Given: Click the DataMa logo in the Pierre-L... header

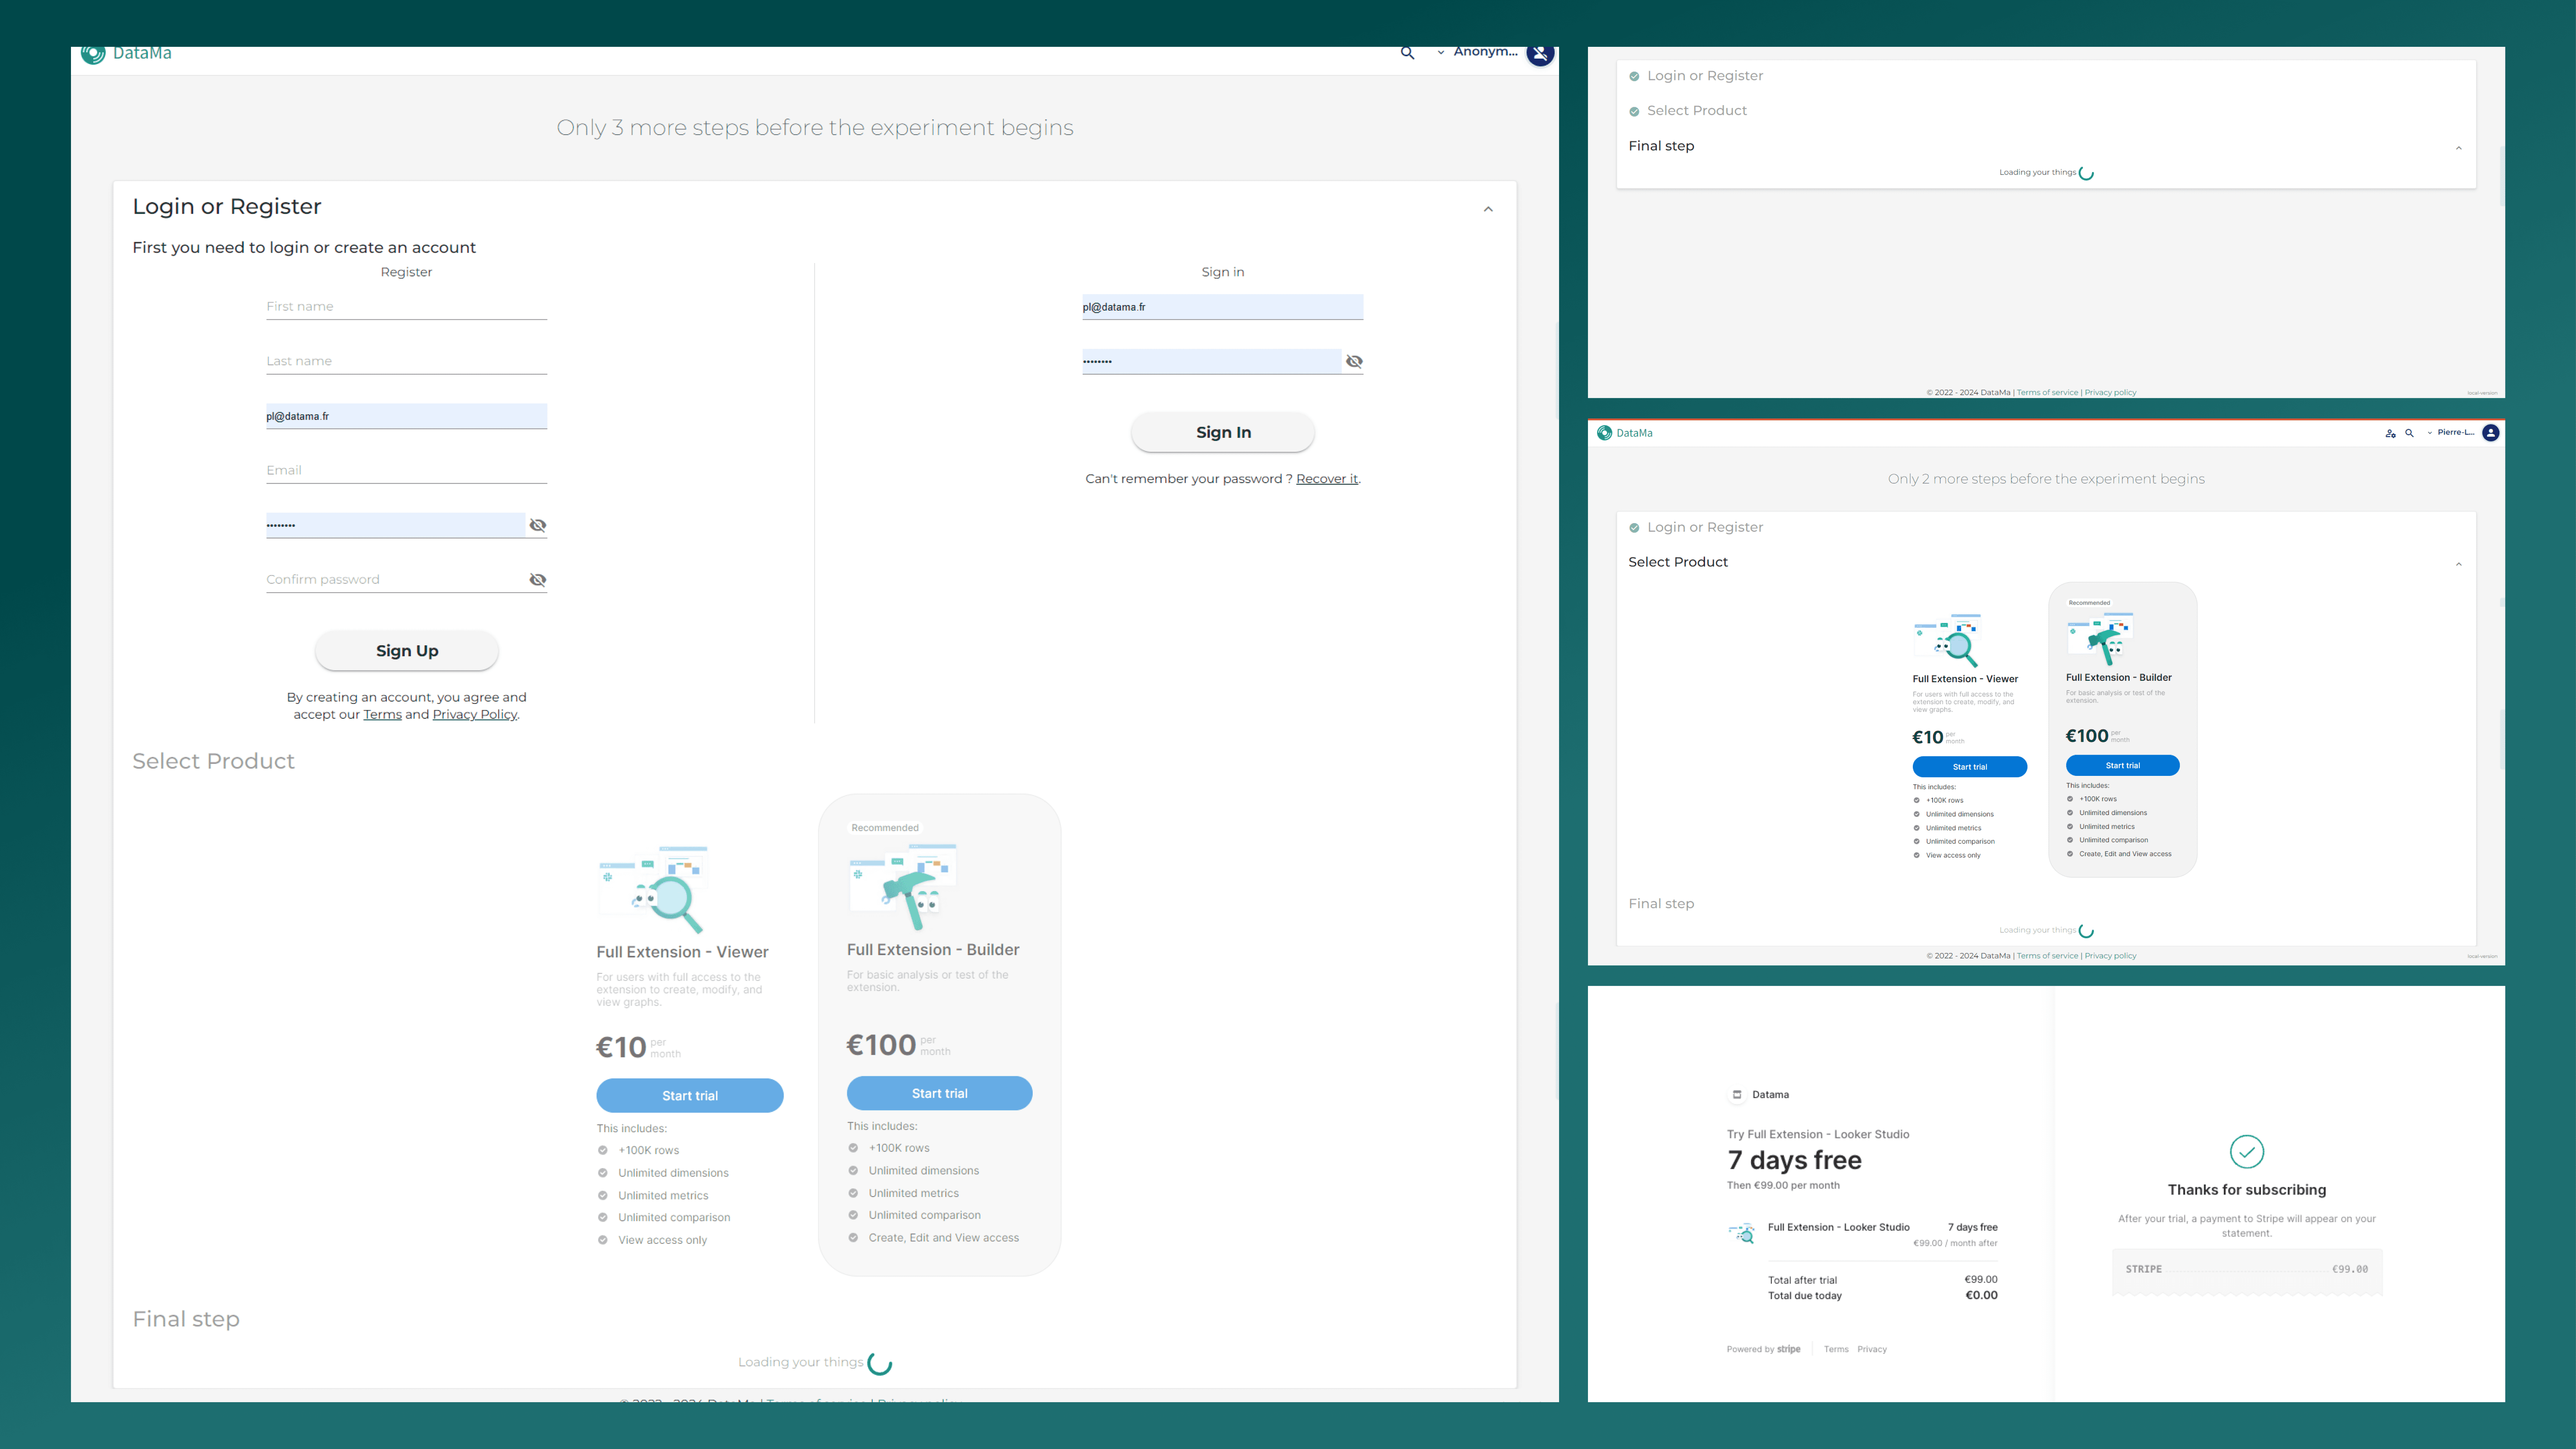Looking at the screenshot, I should 1625,433.
